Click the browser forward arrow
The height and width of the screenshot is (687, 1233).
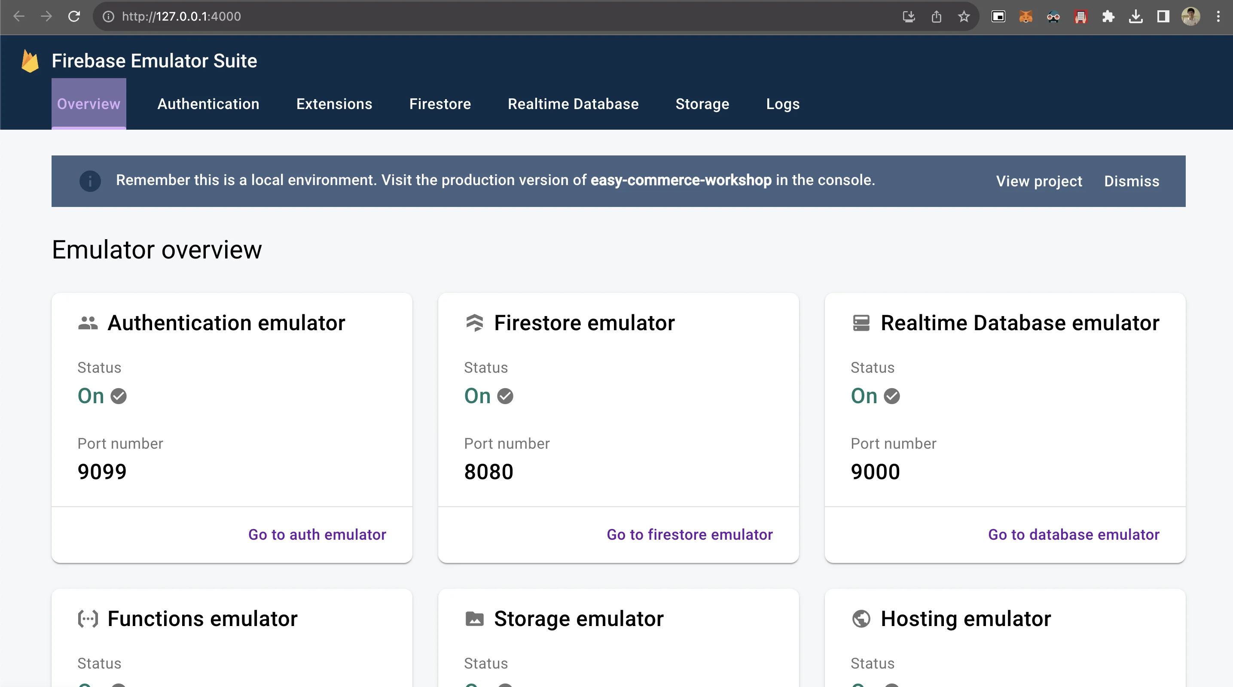point(46,17)
